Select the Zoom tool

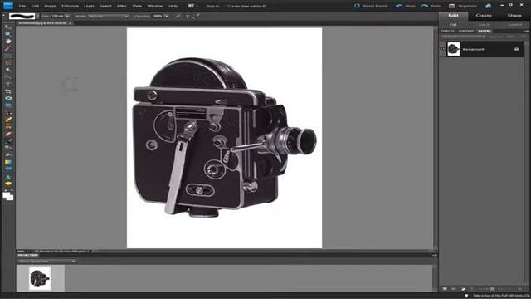pyautogui.click(x=8, y=34)
